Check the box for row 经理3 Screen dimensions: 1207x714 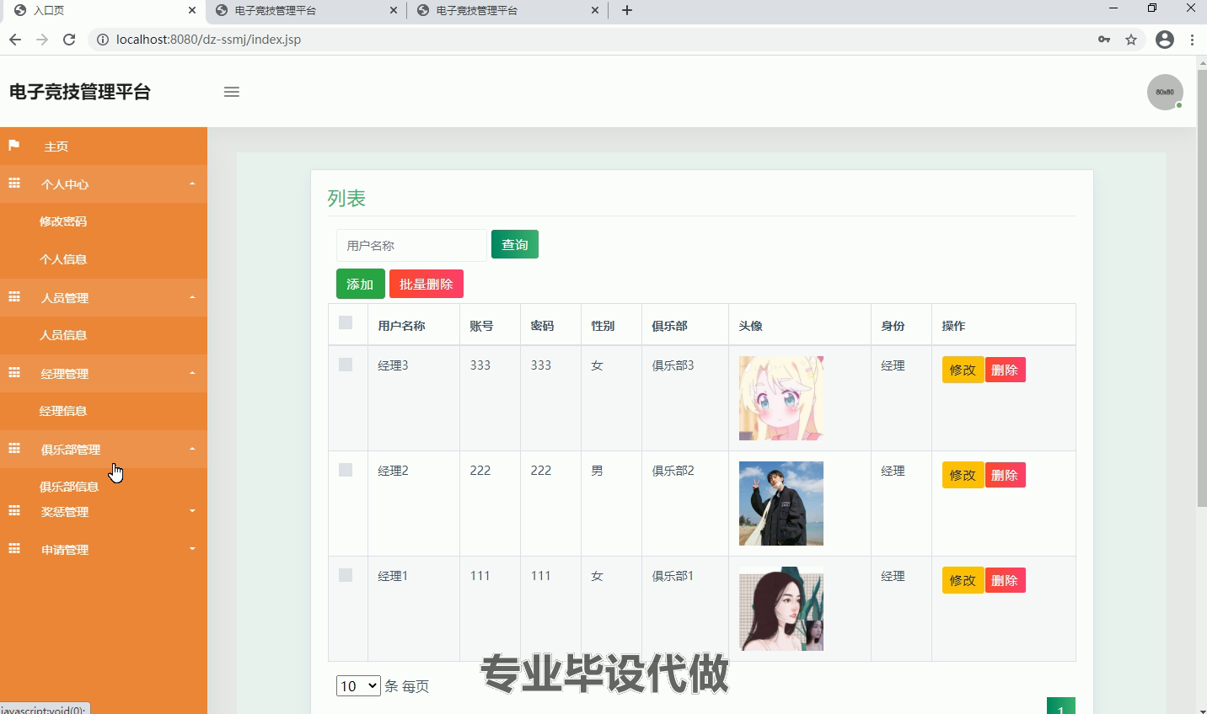coord(346,365)
